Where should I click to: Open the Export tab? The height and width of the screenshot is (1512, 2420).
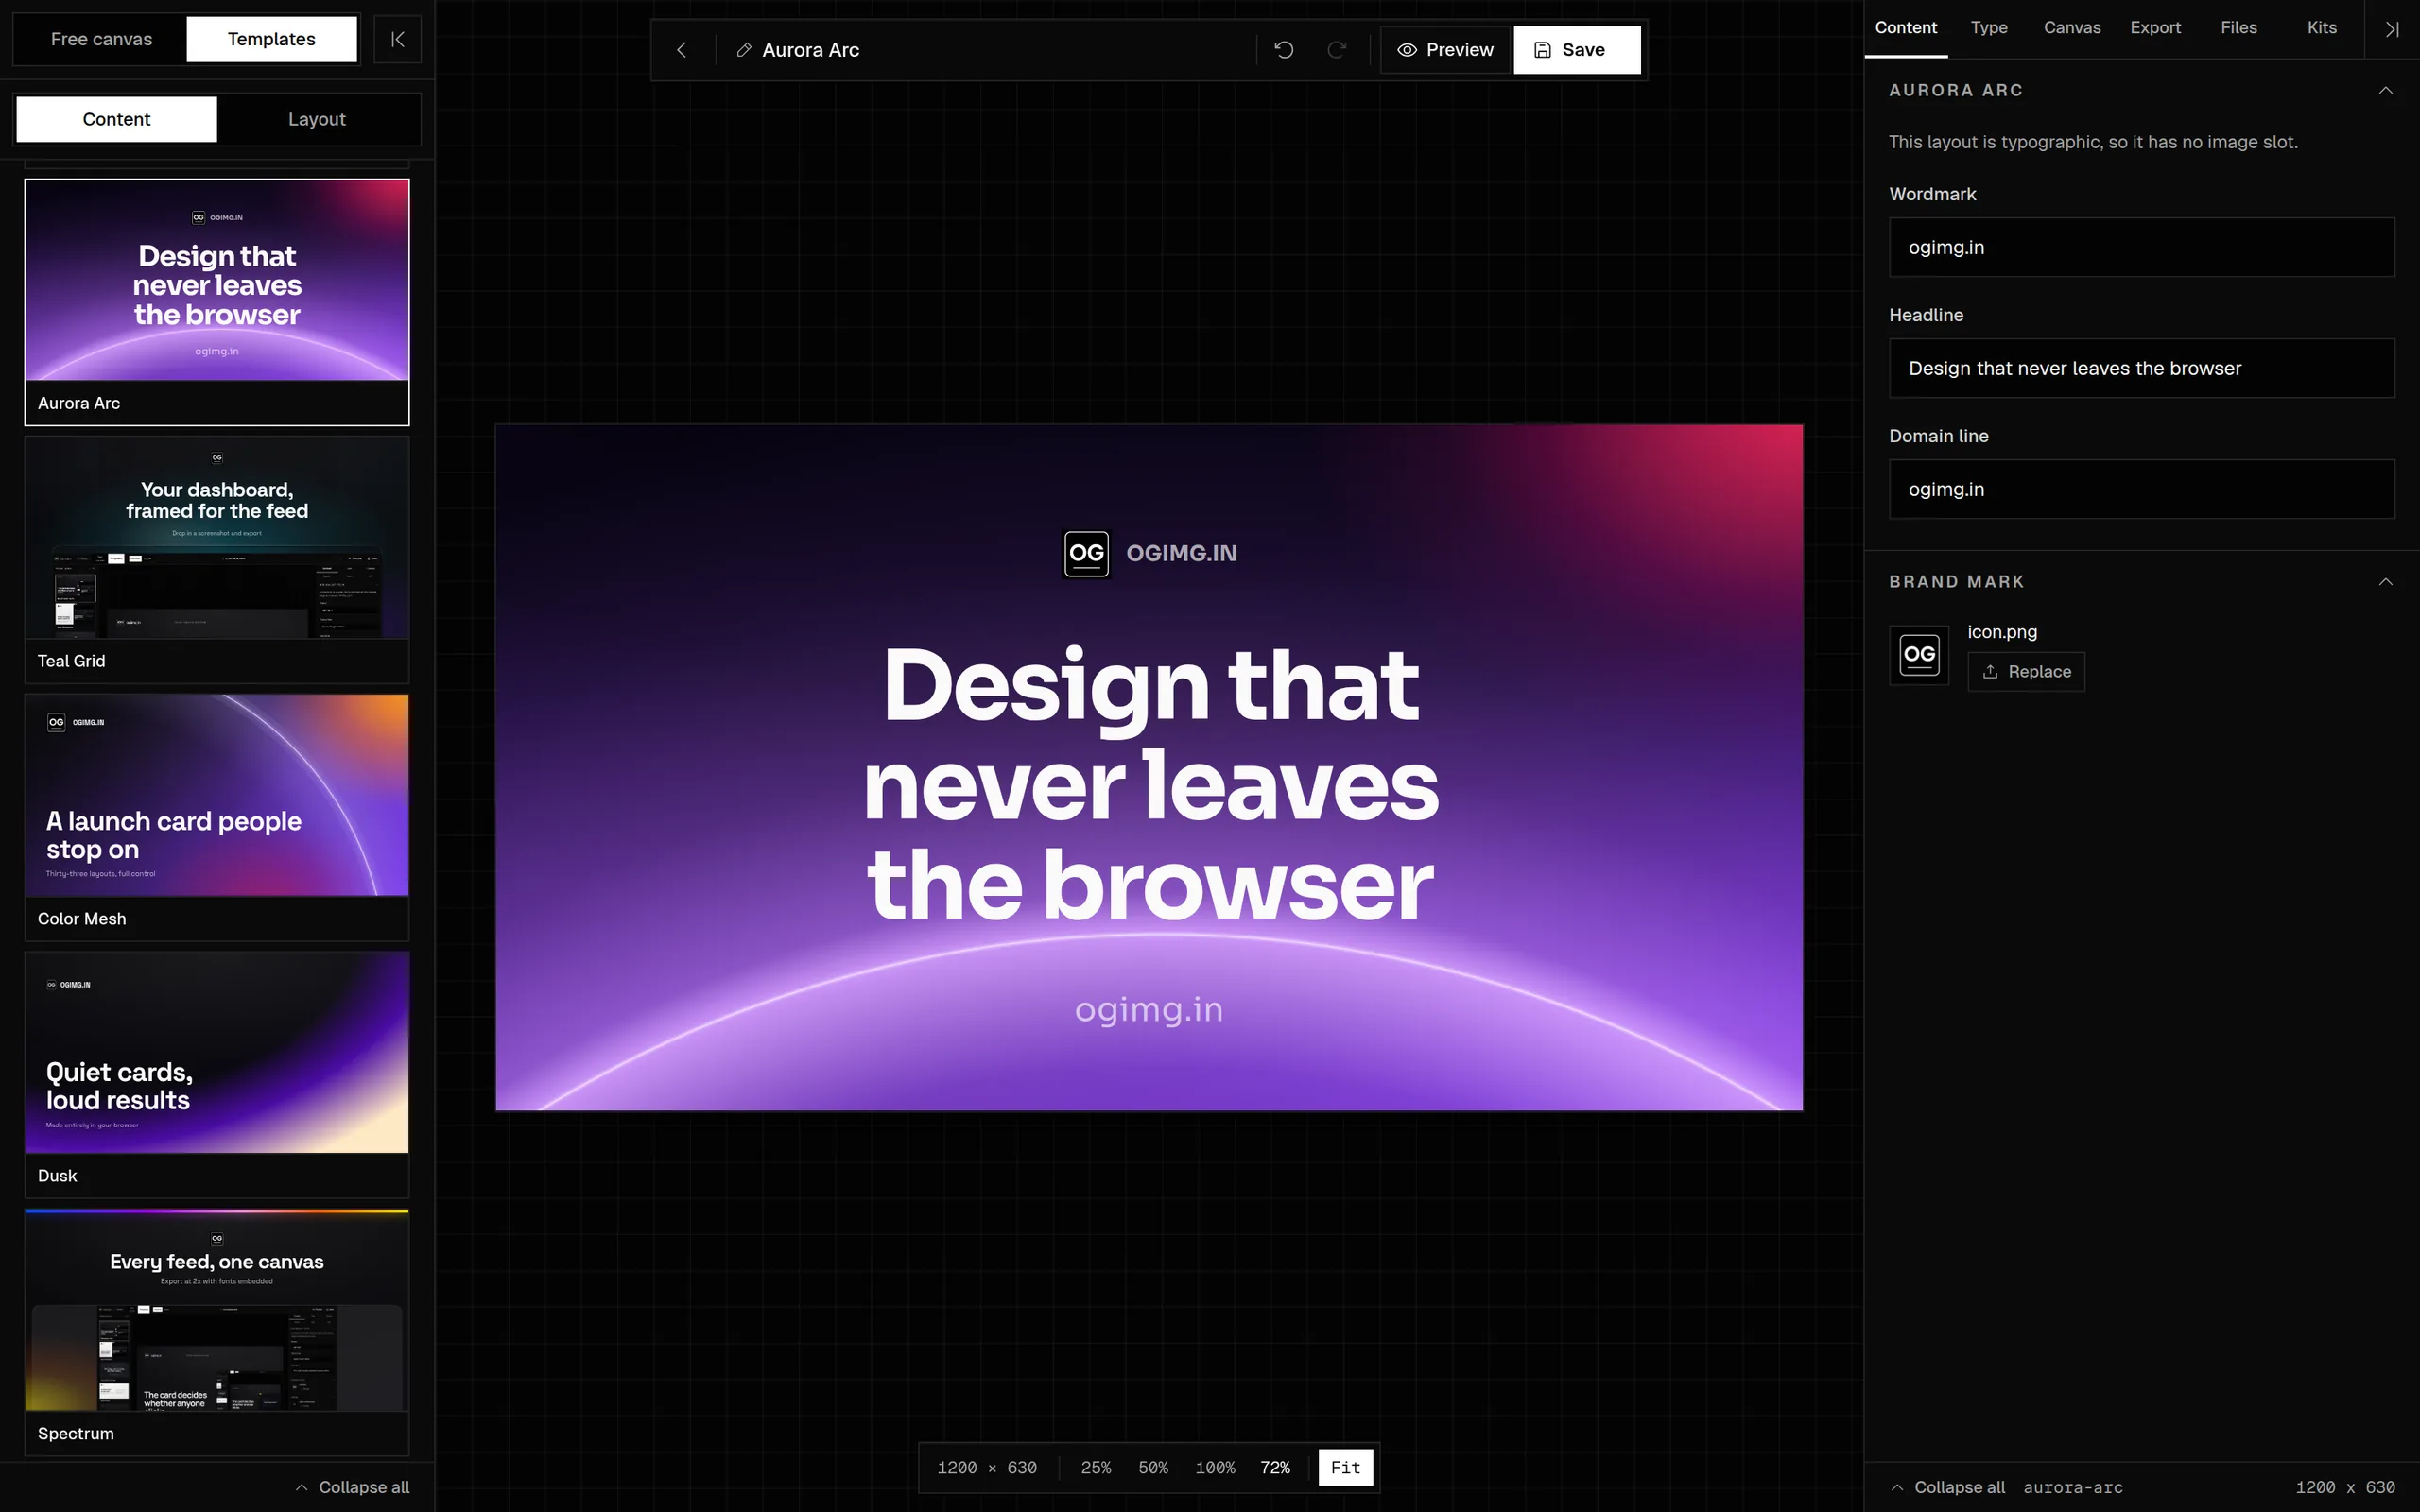(2155, 28)
